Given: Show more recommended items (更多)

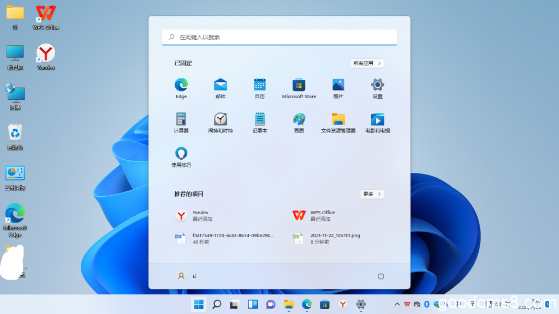Looking at the screenshot, I should pyautogui.click(x=371, y=194).
